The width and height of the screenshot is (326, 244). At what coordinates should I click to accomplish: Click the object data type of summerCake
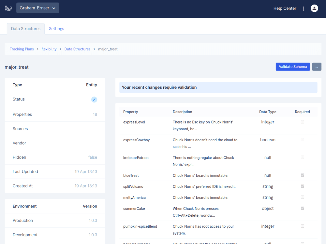click(268, 209)
